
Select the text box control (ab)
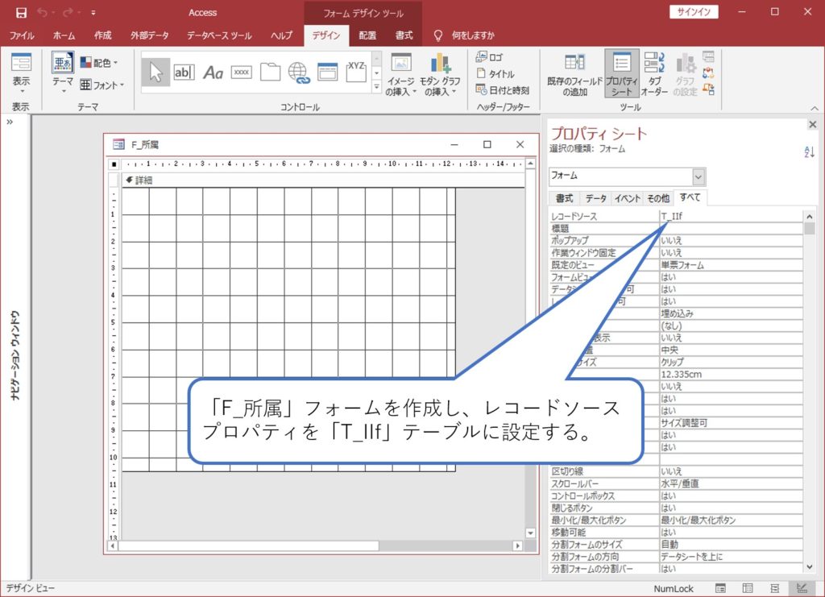click(x=184, y=72)
